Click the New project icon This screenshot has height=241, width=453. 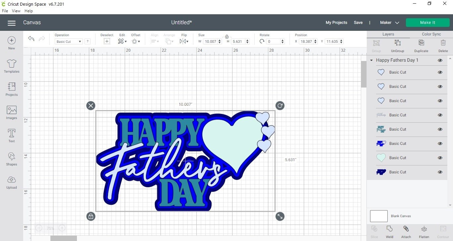[x=12, y=40]
